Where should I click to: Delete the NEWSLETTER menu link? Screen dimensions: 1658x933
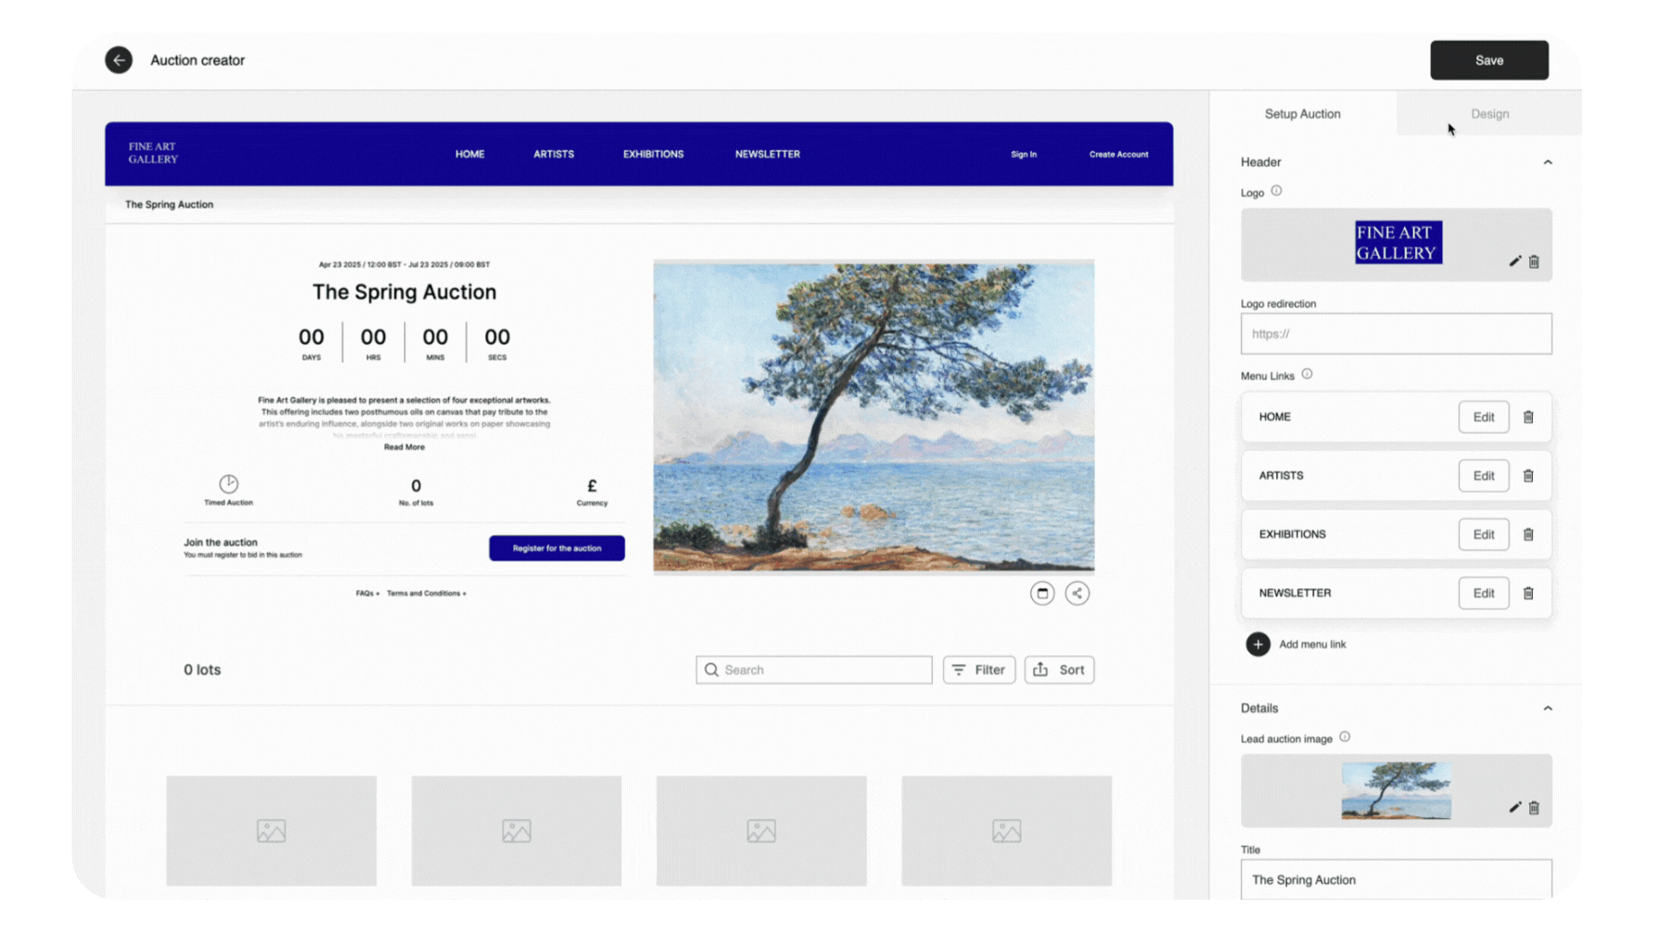click(x=1528, y=593)
